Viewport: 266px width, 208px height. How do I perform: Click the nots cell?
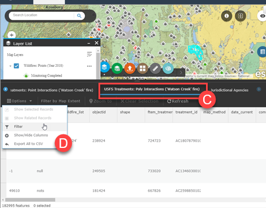coord(40,190)
